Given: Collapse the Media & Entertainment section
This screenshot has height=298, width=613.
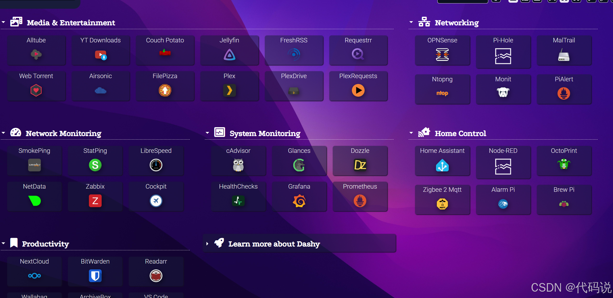Looking at the screenshot, I should pyautogui.click(x=3, y=22).
